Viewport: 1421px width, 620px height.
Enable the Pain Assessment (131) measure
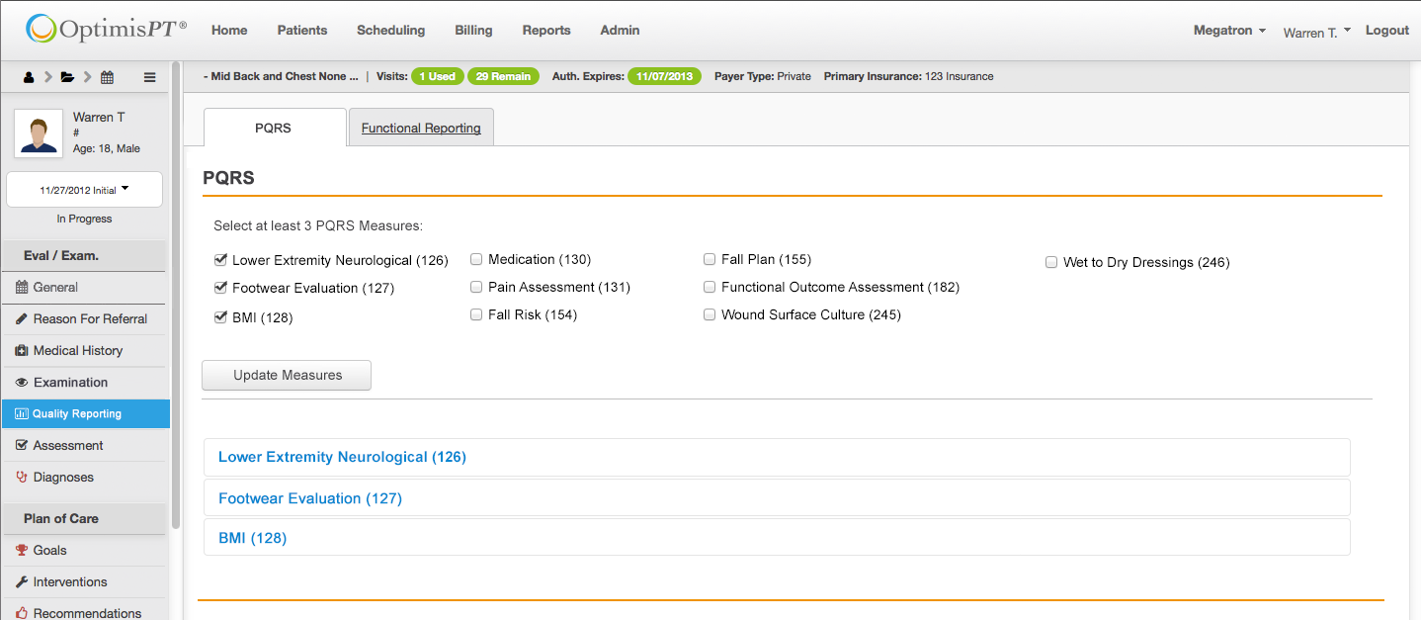(476, 288)
